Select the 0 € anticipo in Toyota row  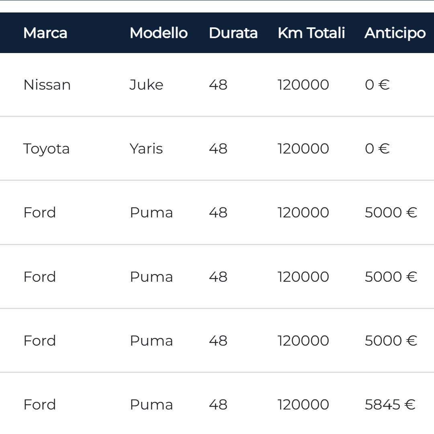[377, 149]
